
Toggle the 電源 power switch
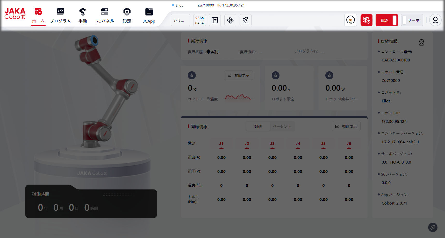point(387,20)
